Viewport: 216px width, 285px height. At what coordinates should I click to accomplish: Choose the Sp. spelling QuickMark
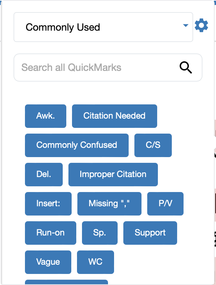100,233
